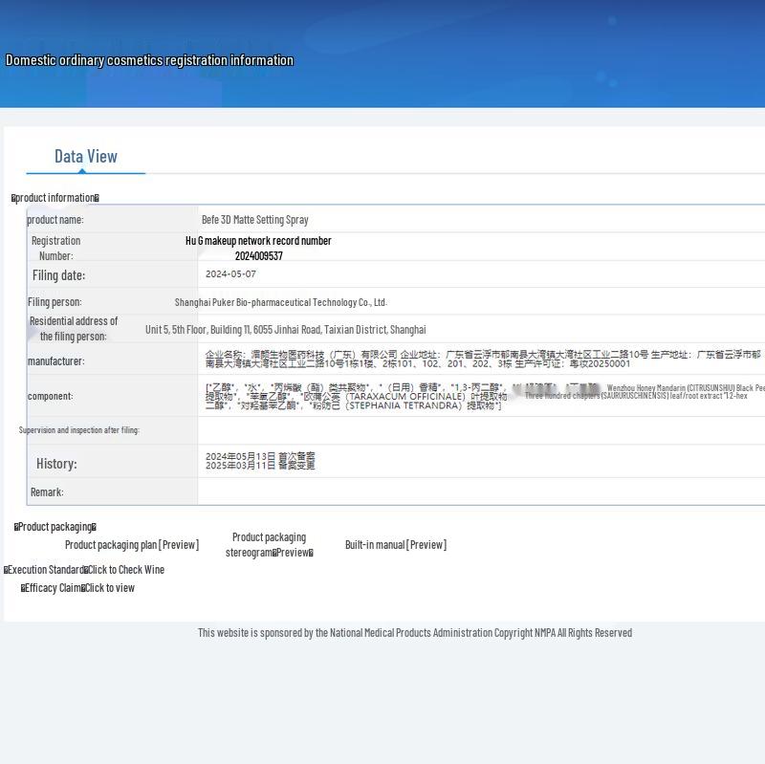Open the Product packaging stereogram preview
Screen dimensions: 765x764
pos(269,545)
